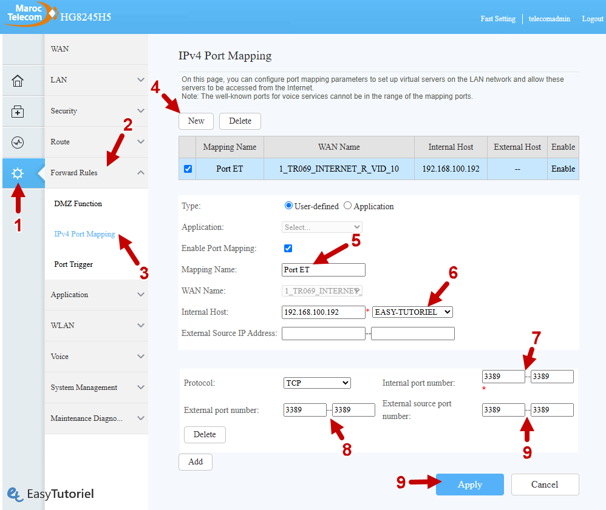Click the Delete button under port settings
This screenshot has width=606, height=510.
pyautogui.click(x=205, y=435)
